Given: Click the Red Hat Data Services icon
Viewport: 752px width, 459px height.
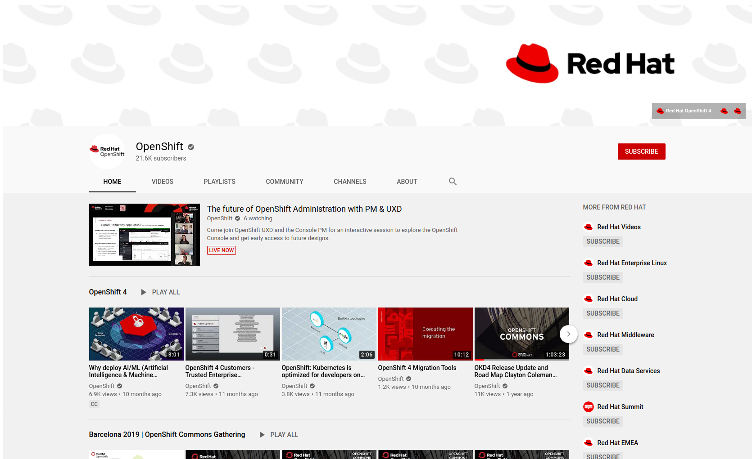Looking at the screenshot, I should [588, 371].
